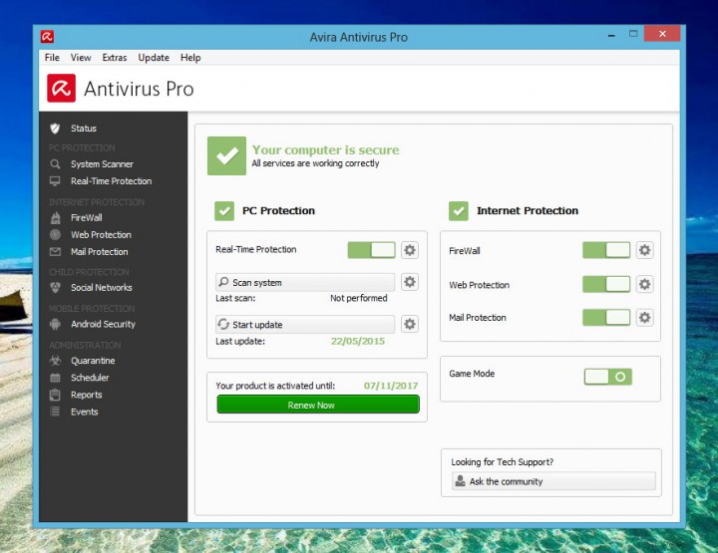Viewport: 718px width, 553px height.
Task: Open FireWall settings gear
Action: [x=645, y=250]
